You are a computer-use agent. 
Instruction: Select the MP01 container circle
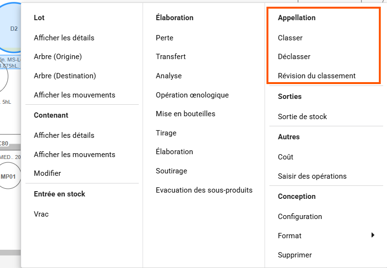pos(9,176)
